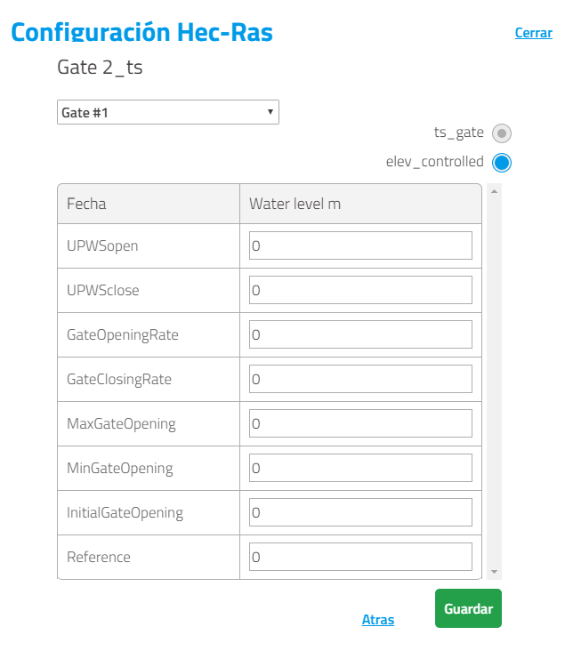Click the MaxGateOpening input box

(360, 423)
